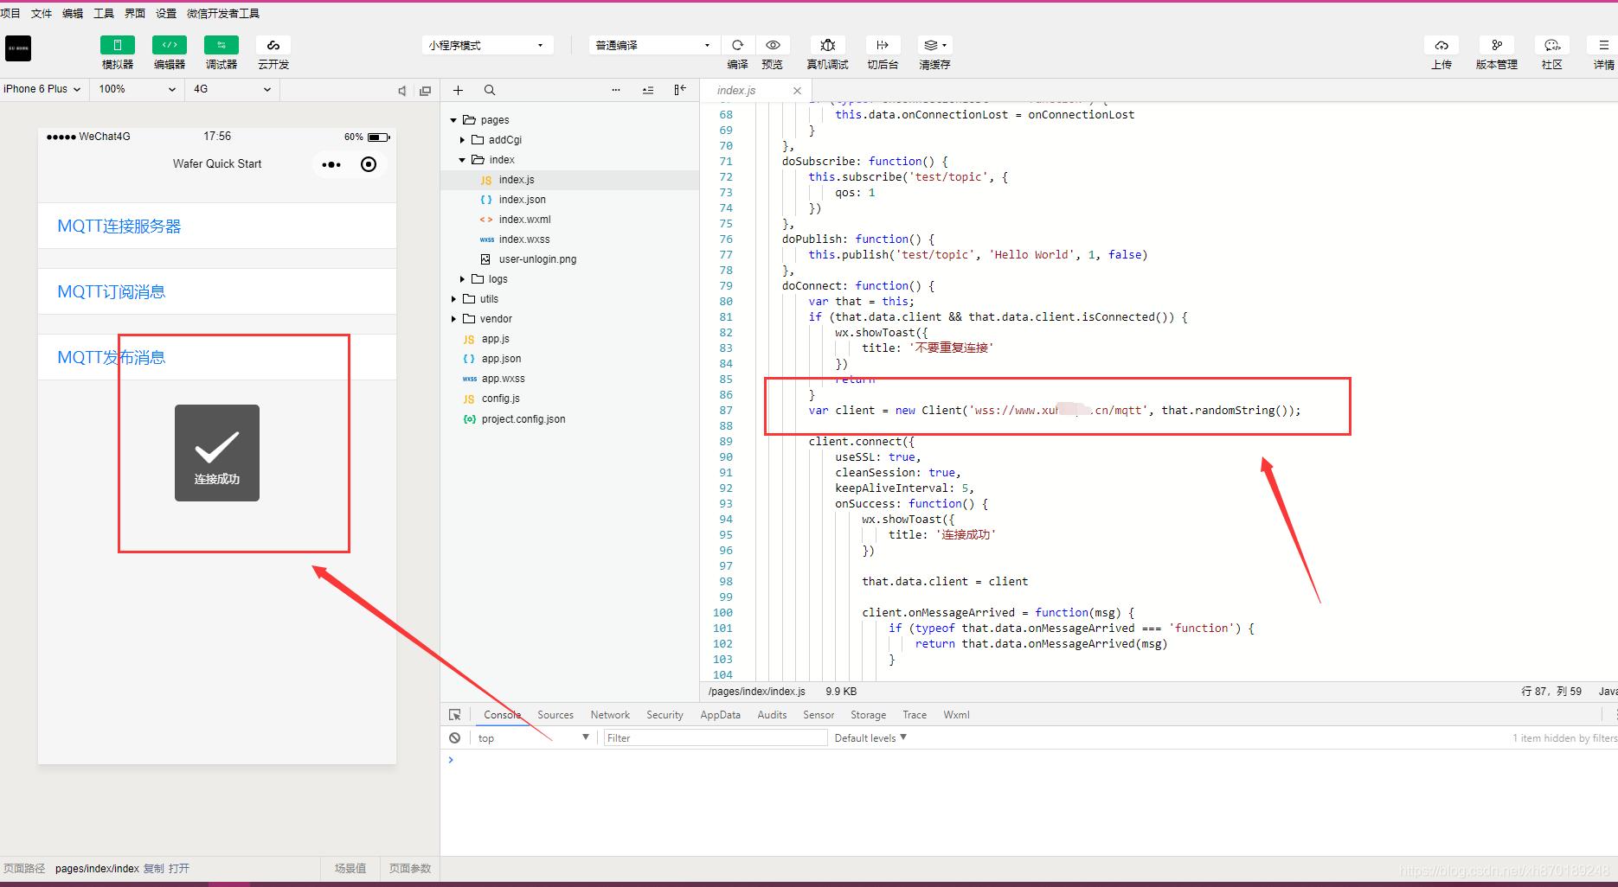
Task: Click the compile (编译) refresh icon
Action: coord(737,45)
